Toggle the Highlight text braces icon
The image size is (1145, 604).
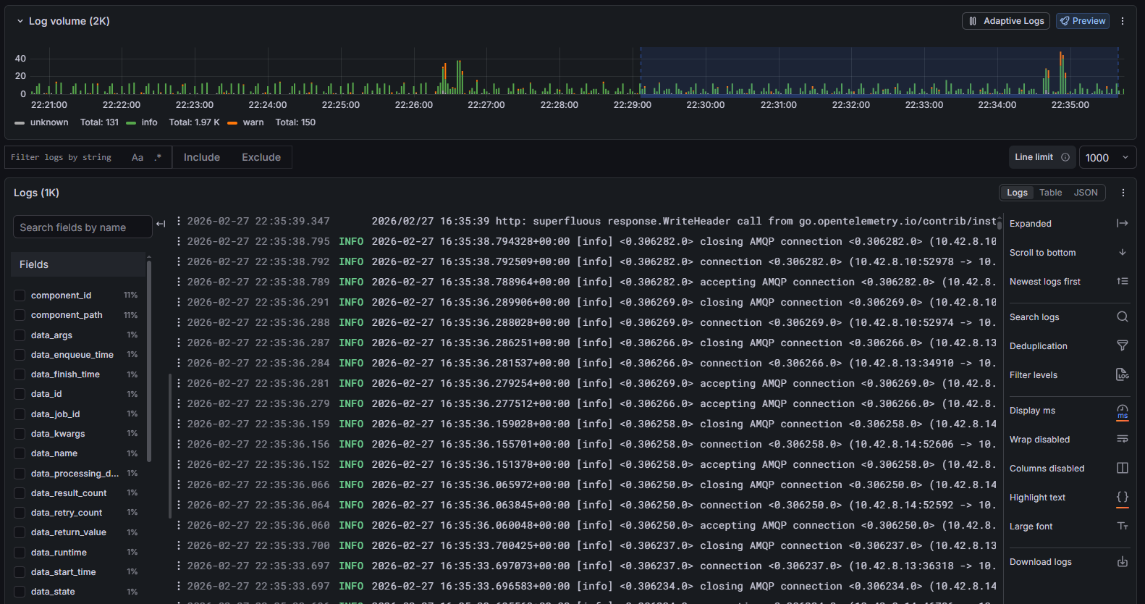point(1122,497)
